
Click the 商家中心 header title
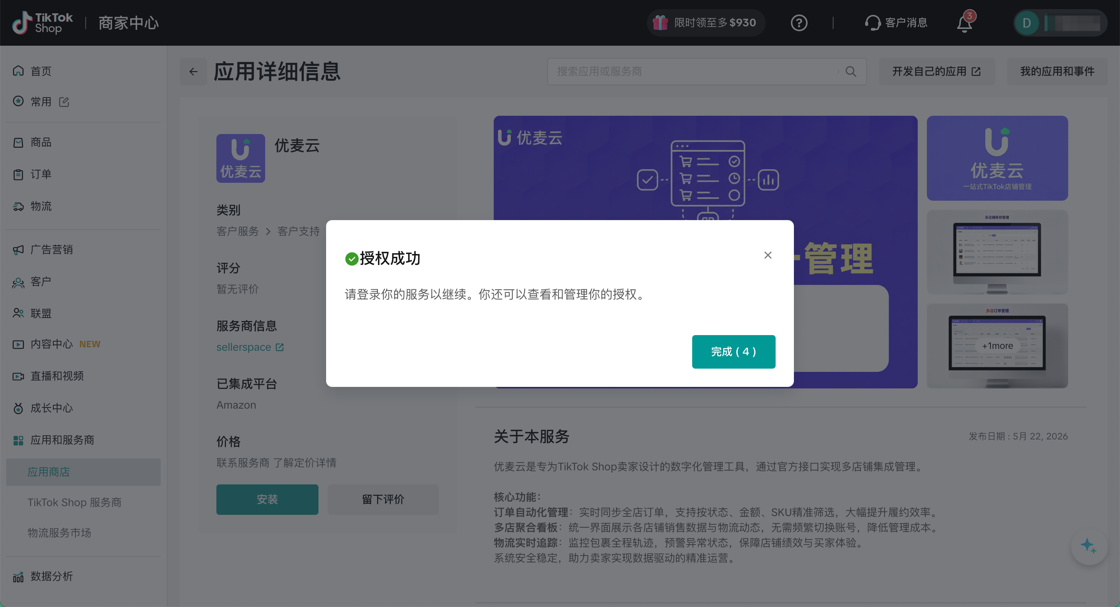coord(128,22)
